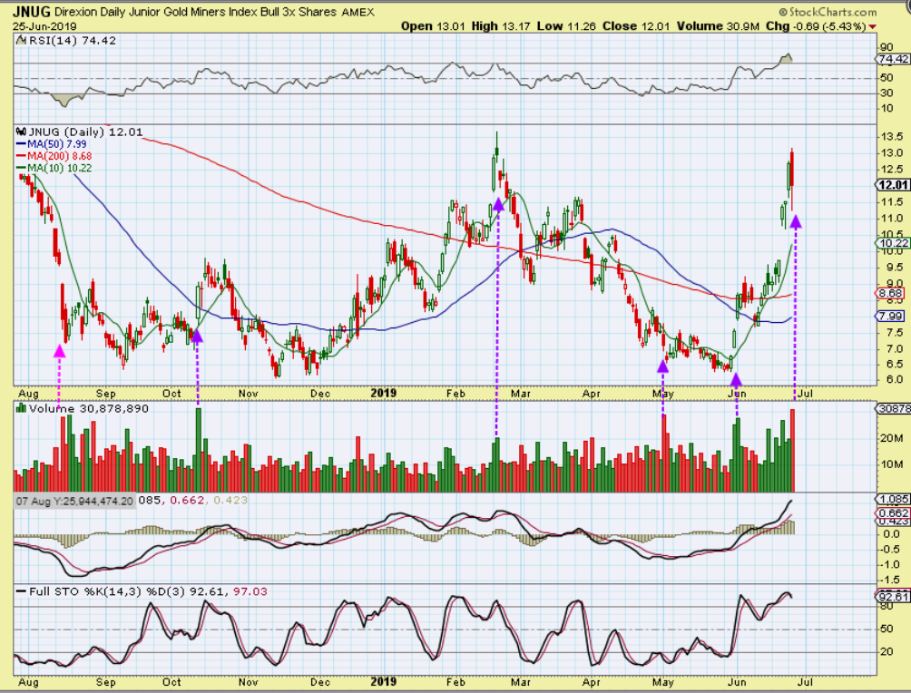The width and height of the screenshot is (911, 693).
Task: Click the JNUG (Daily) 12.01 legend entry
Action: pyautogui.click(x=86, y=132)
